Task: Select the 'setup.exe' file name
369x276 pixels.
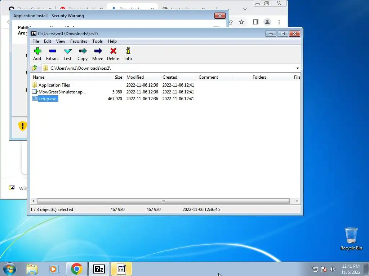Action: [48, 99]
